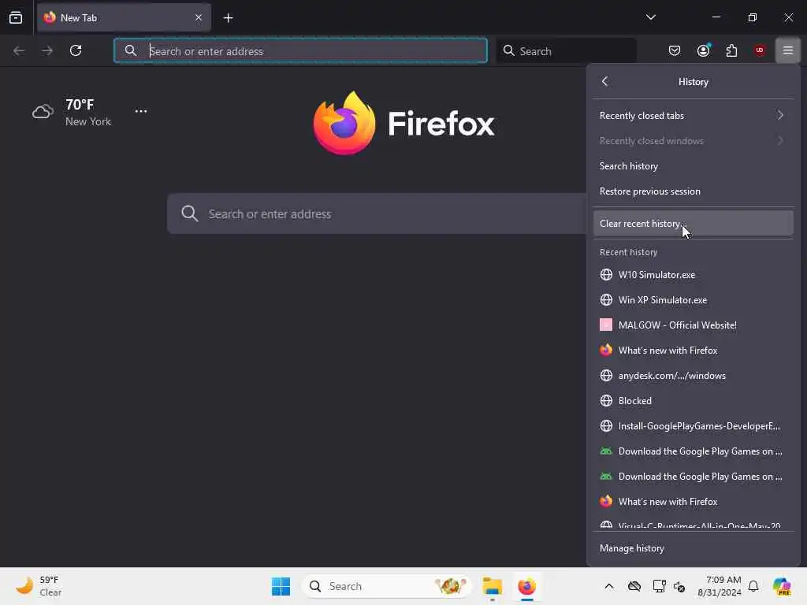Open the Blocked history entry
This screenshot has width=807, height=605.
(693, 401)
